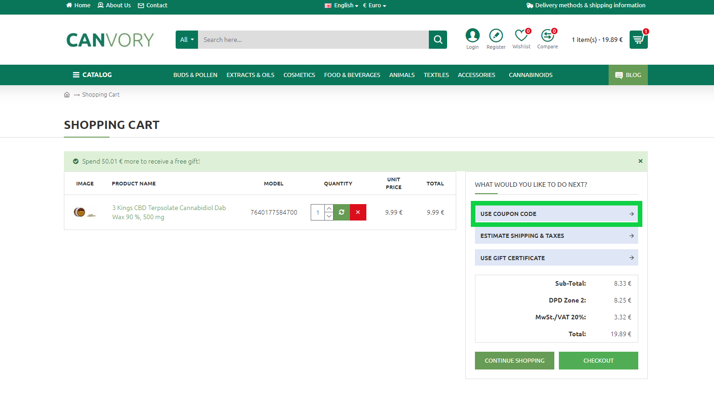Open the Textiles menu
This screenshot has width=714, height=395.
pos(436,75)
